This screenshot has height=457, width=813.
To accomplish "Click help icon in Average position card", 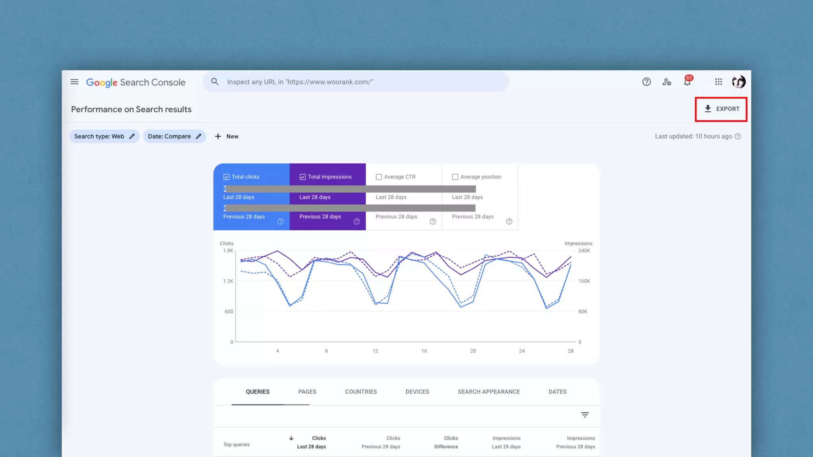I will (509, 221).
